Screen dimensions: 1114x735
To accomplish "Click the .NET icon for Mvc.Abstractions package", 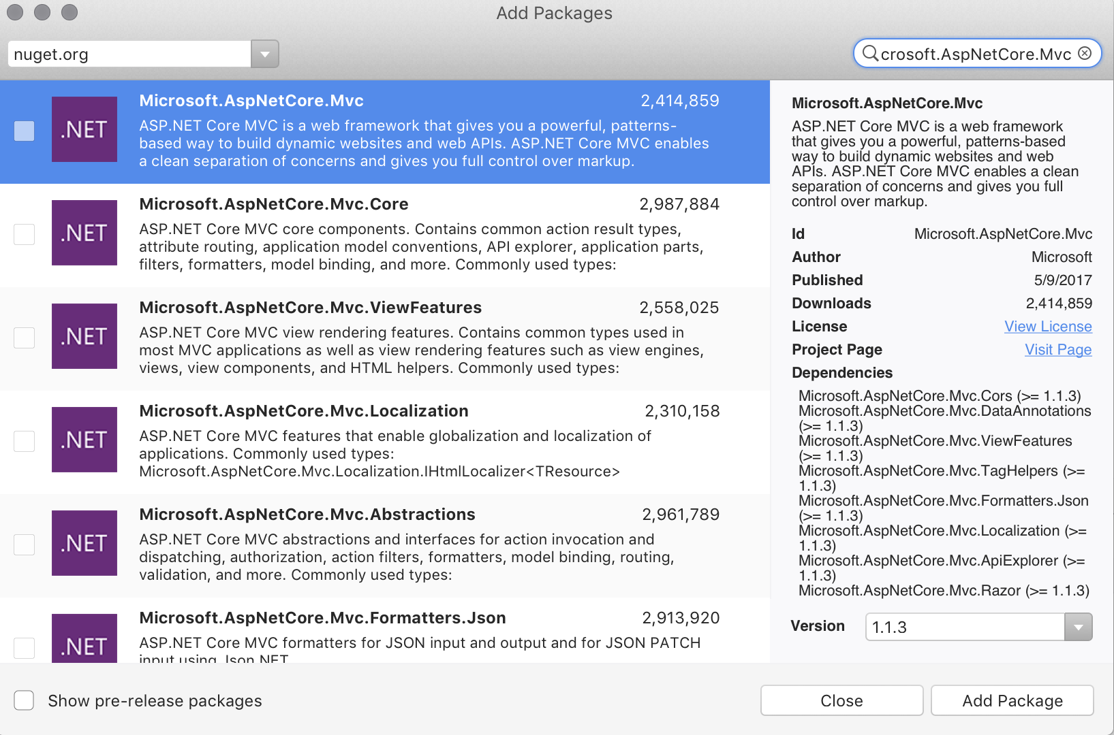I will point(84,543).
